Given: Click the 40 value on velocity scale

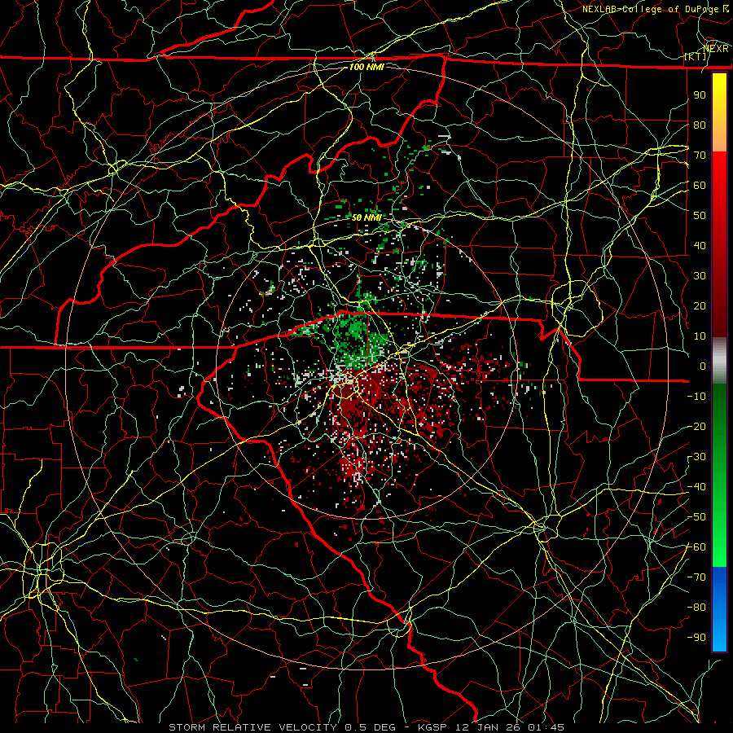Looking at the screenshot, I should click(700, 245).
